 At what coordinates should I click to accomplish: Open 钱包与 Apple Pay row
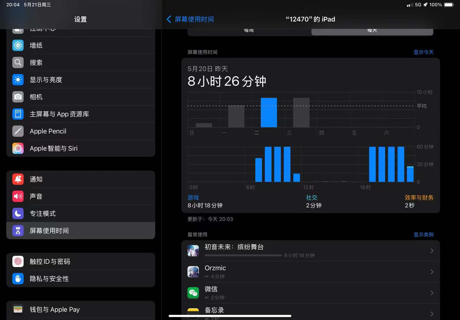pyautogui.click(x=81, y=310)
